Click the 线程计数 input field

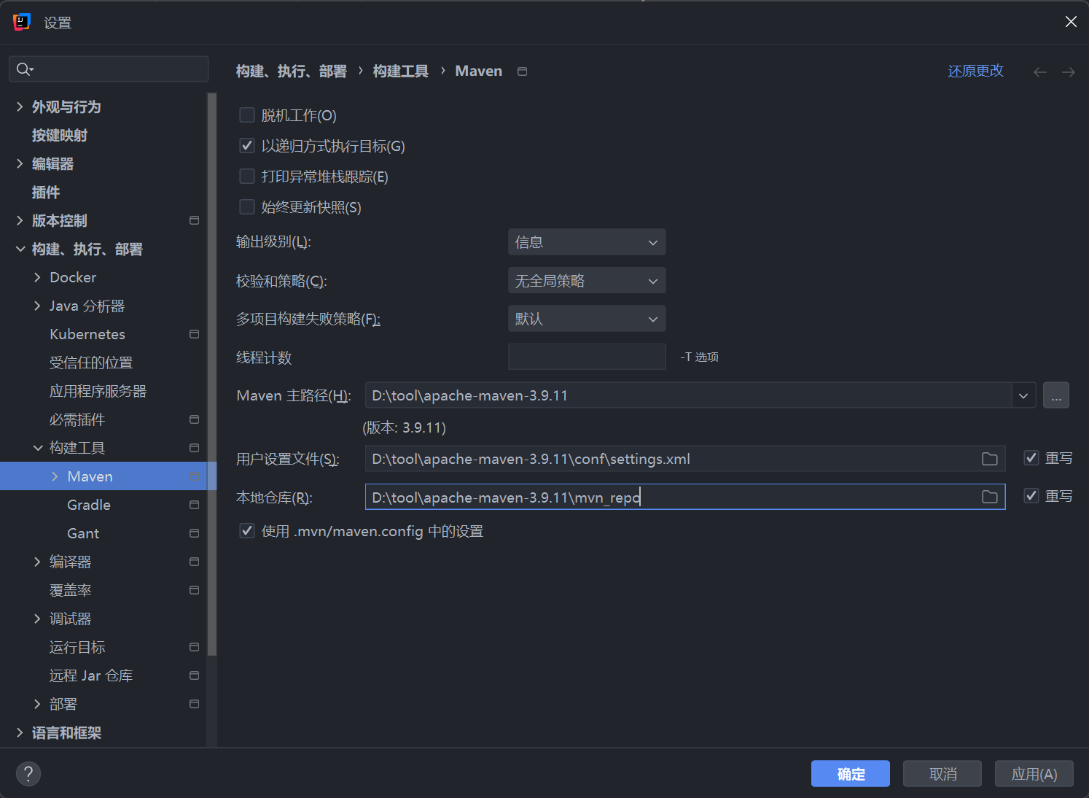click(587, 357)
